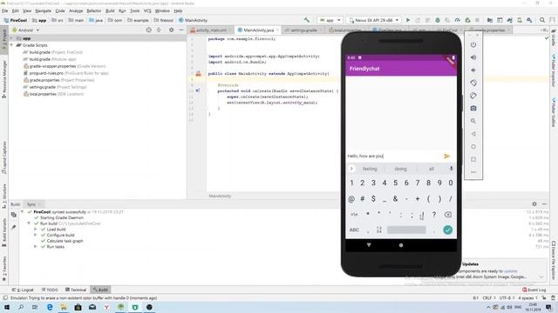Tap emulator back triangle in side panel
Image resolution: width=558 pixels, height=313 pixels.
click(473, 134)
